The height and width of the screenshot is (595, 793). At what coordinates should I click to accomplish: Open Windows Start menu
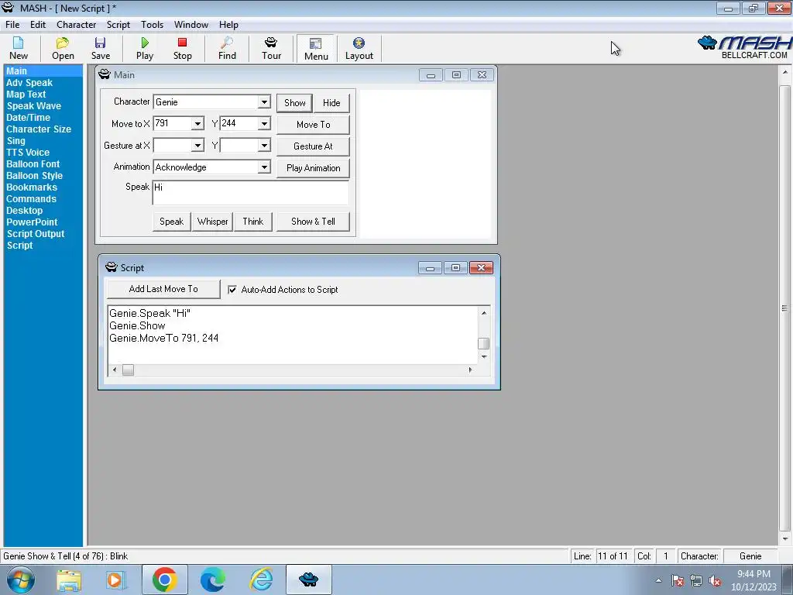tap(21, 580)
